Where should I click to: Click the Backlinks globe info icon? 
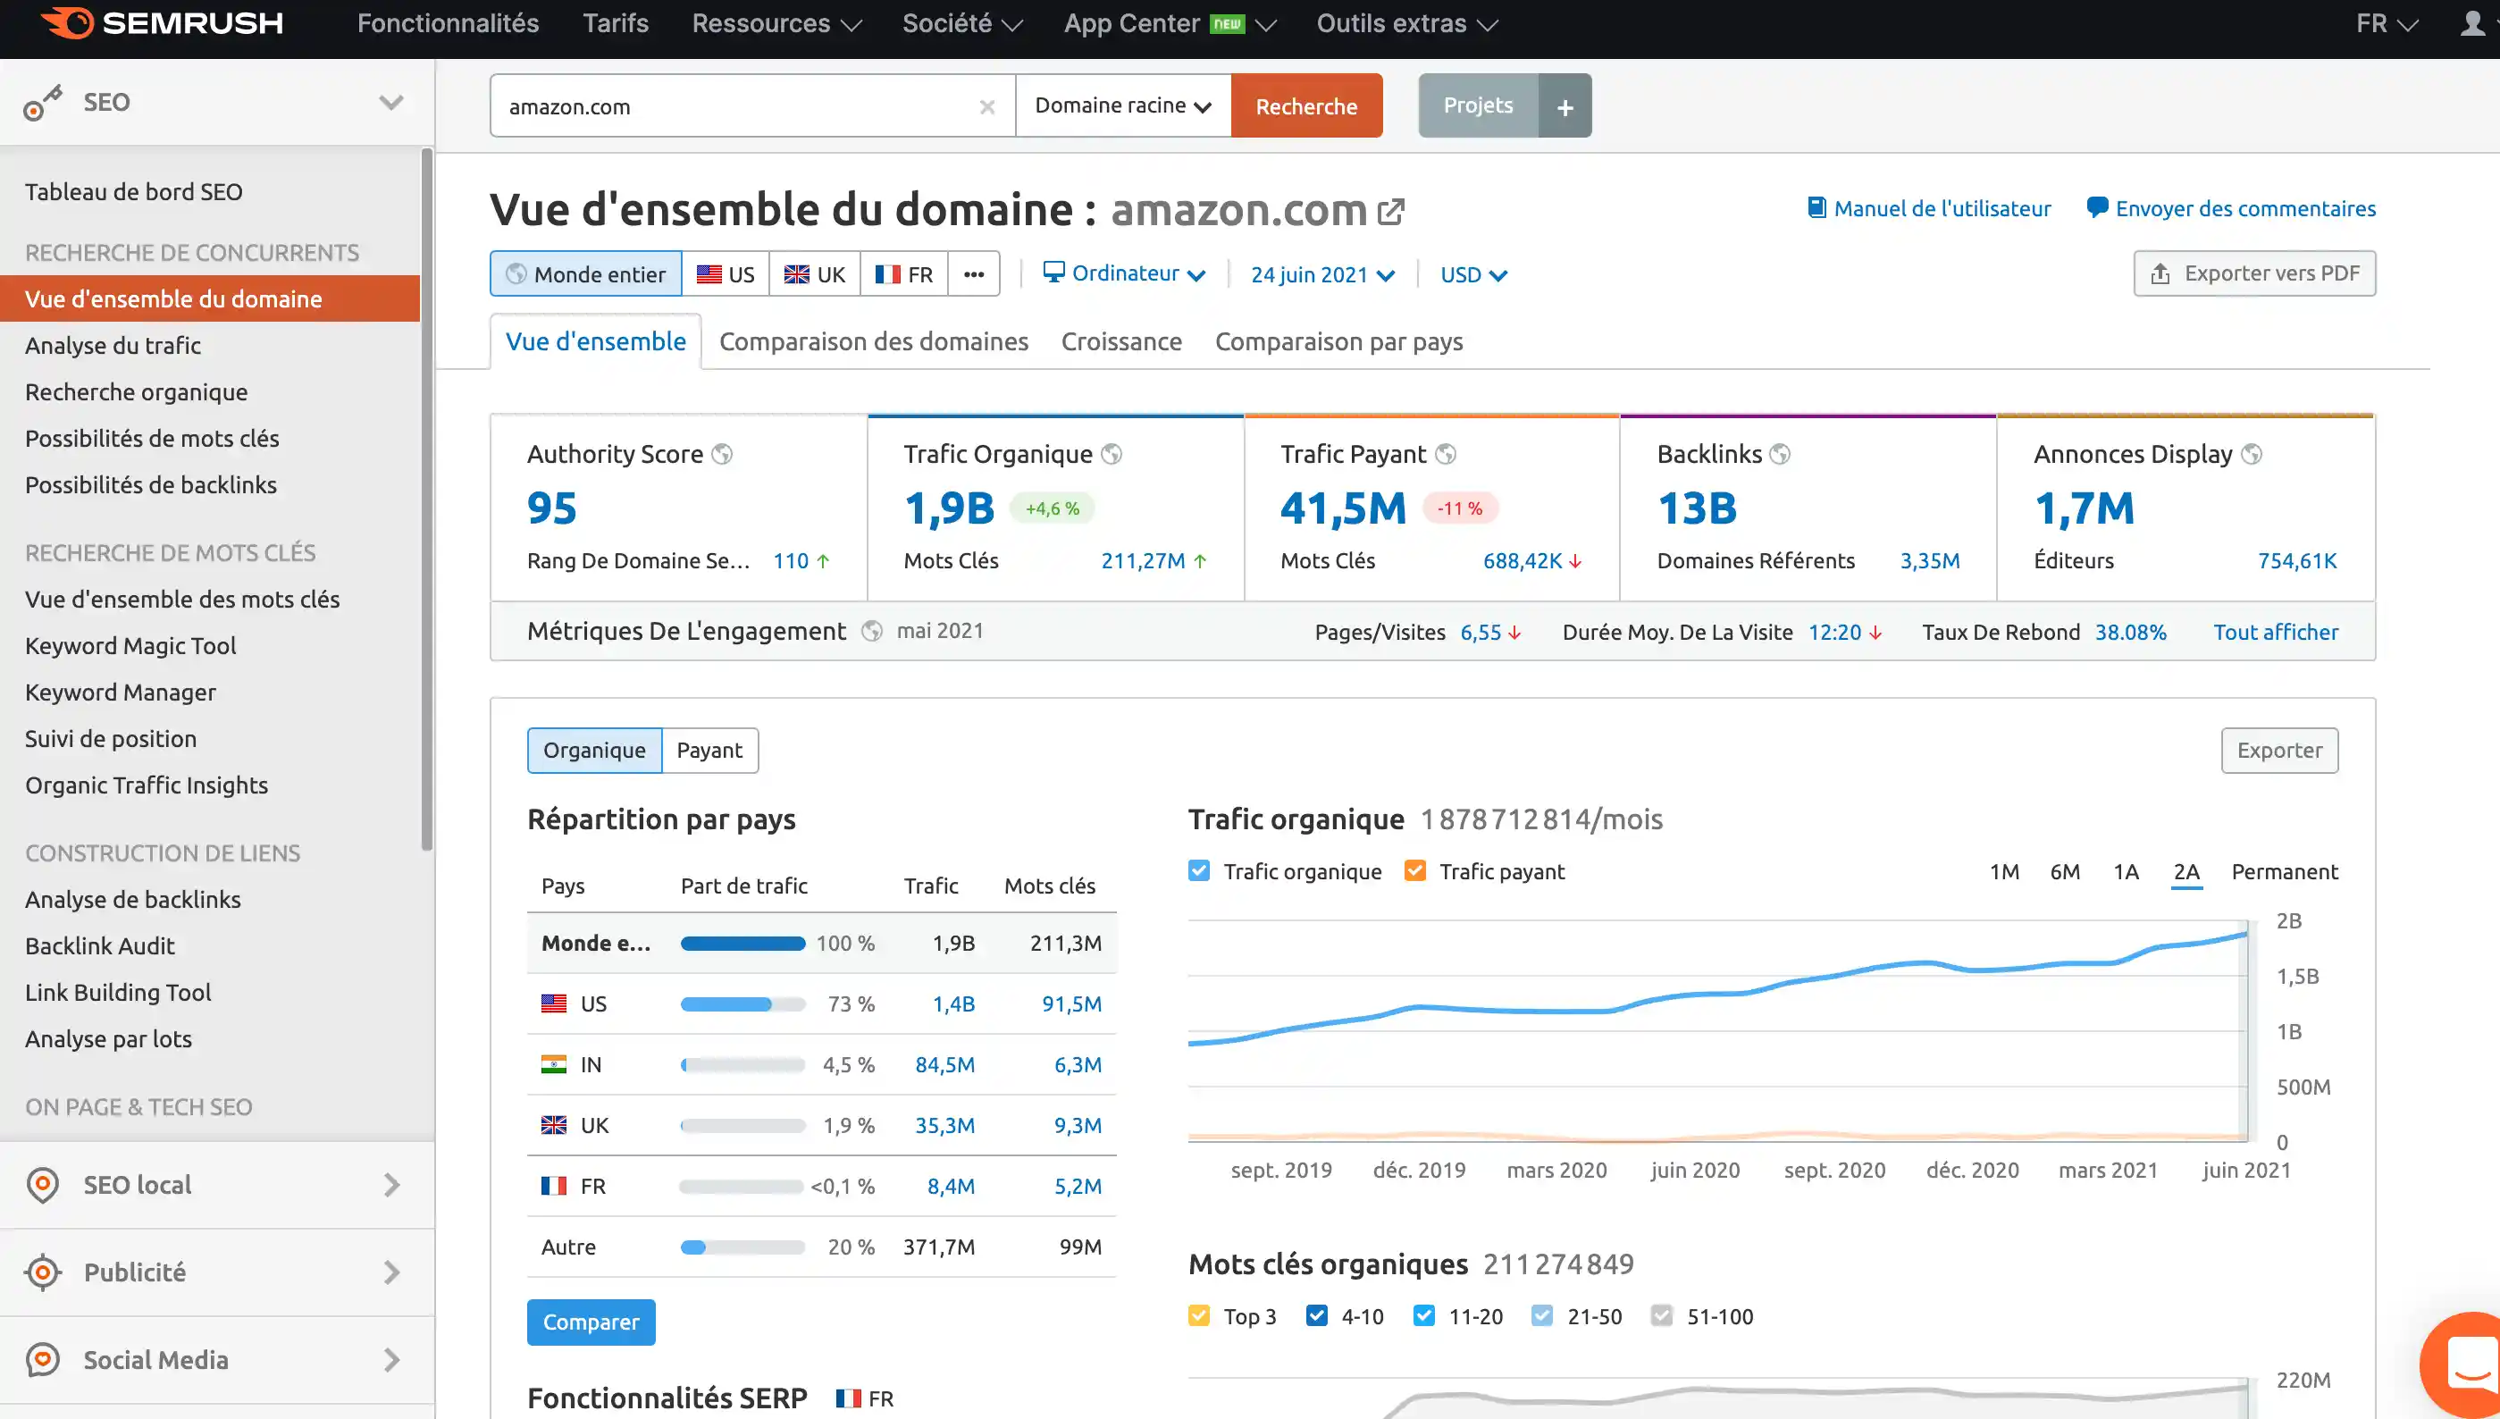[x=1780, y=454]
